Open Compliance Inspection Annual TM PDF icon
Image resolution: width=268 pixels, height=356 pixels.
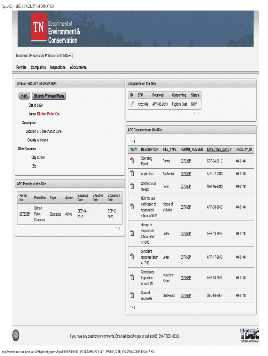[132, 277]
